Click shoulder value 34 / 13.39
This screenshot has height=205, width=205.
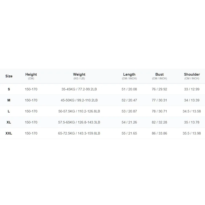click(x=192, y=100)
